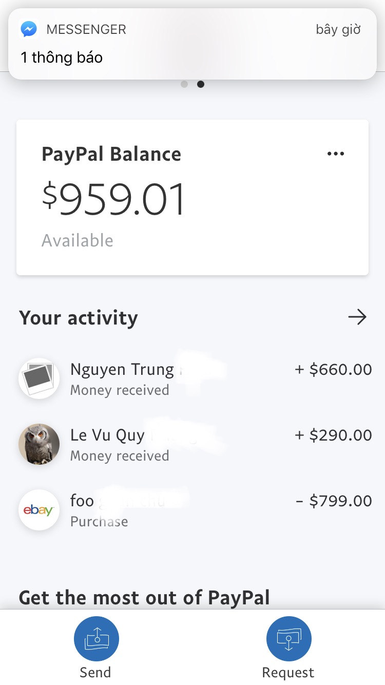Screen dimensions: 385x685
Task: Click the + $660.00 transaction amount
Action: [x=333, y=369]
